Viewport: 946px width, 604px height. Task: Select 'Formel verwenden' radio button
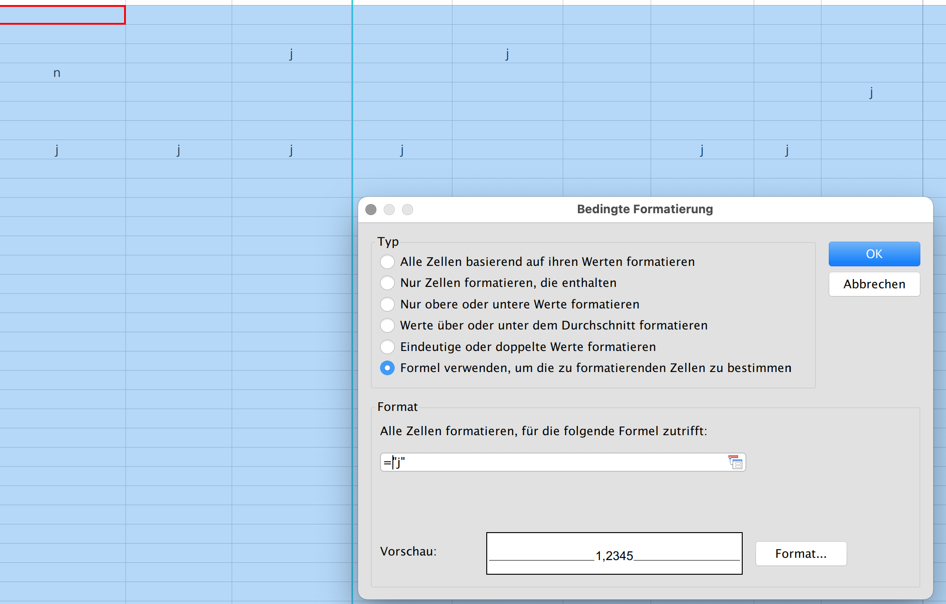[387, 368]
